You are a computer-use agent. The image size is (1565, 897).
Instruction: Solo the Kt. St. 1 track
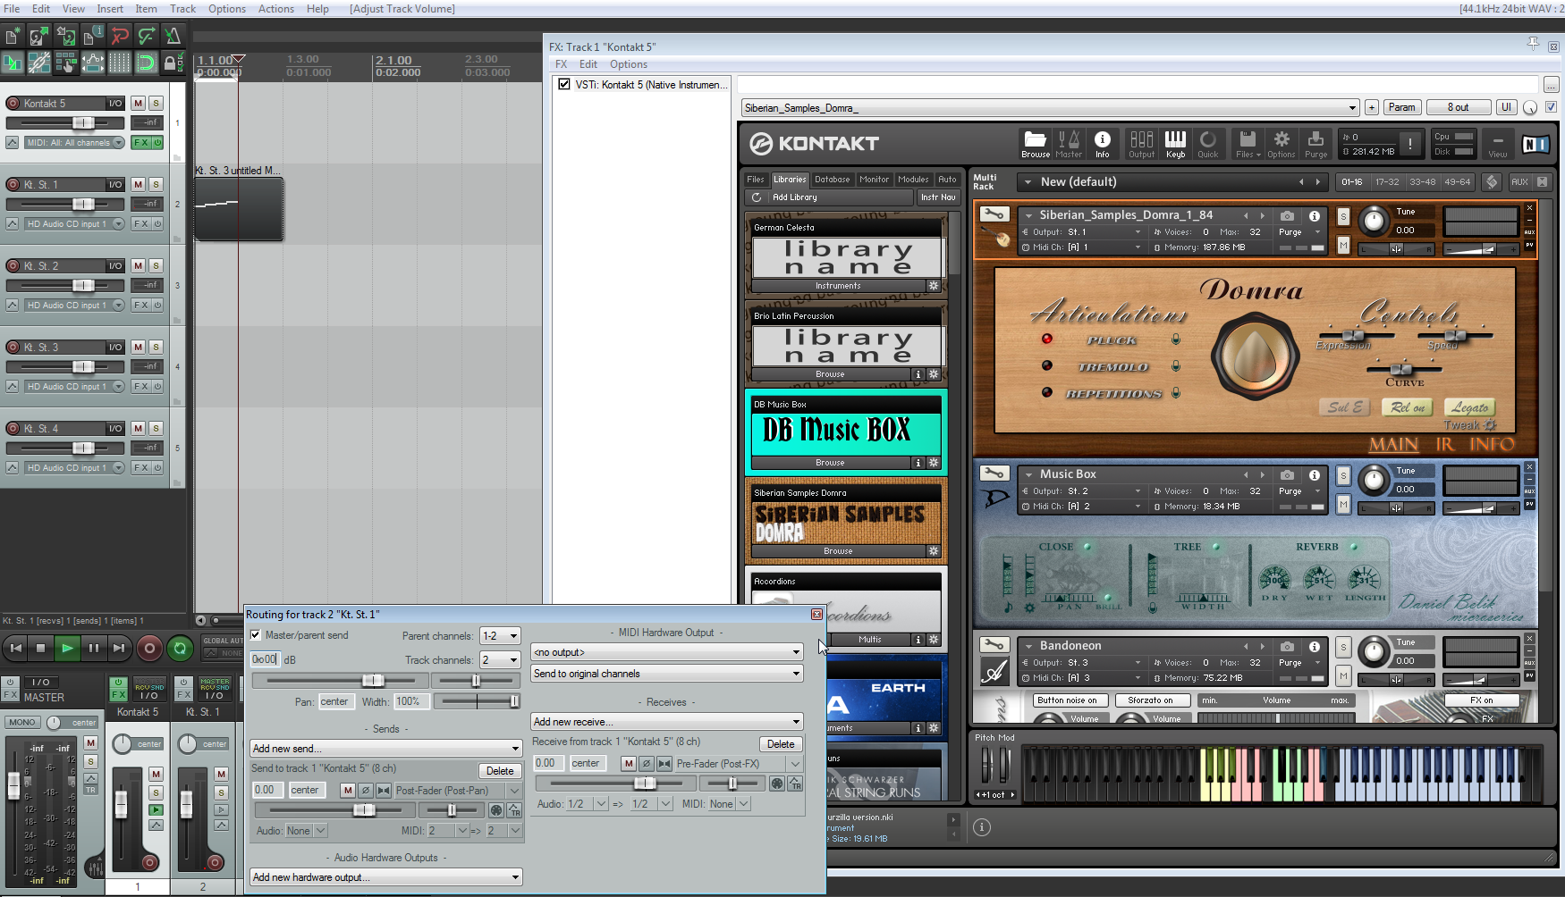[x=156, y=185]
